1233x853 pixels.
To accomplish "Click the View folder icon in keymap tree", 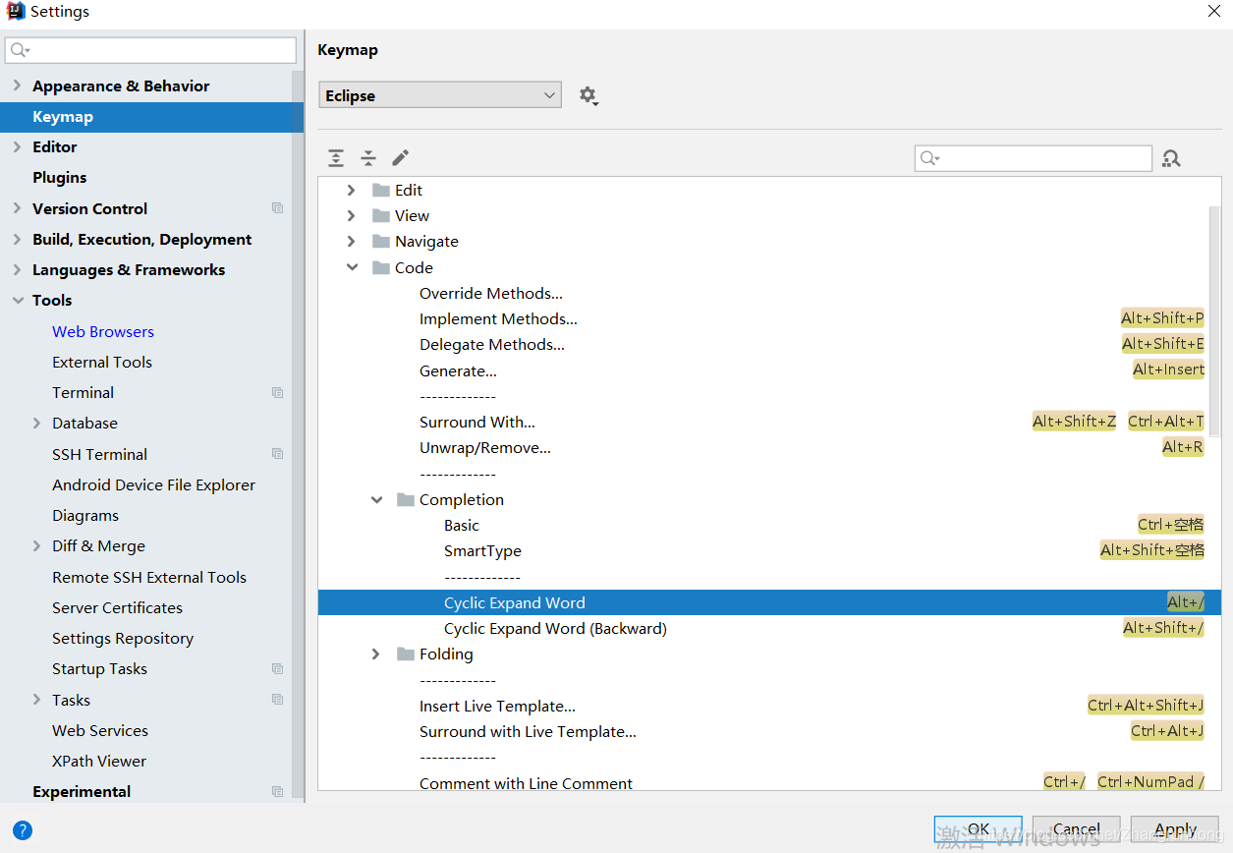I will (381, 215).
